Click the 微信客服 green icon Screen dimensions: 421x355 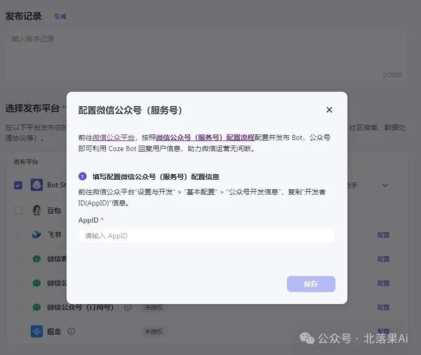pyautogui.click(x=36, y=258)
